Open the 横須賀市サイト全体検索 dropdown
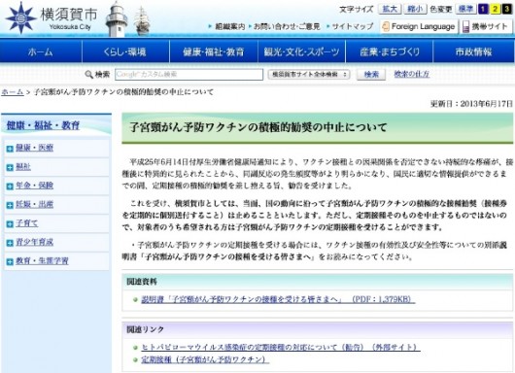Screen dimensions: 515x373 (x=309, y=75)
